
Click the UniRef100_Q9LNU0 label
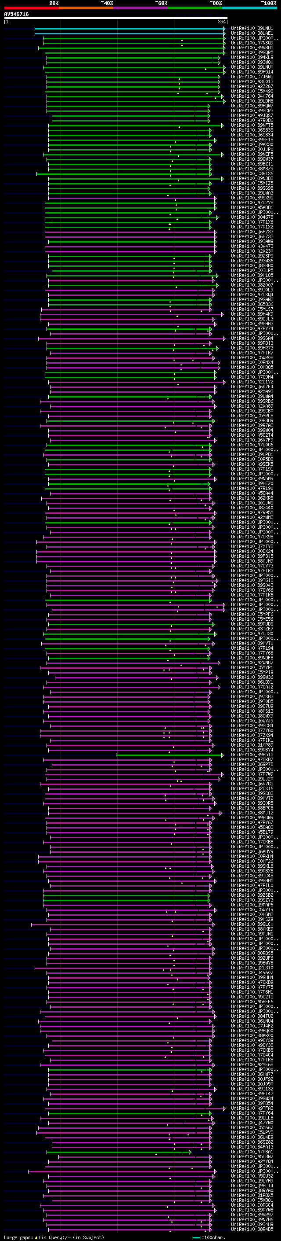(252, 67)
